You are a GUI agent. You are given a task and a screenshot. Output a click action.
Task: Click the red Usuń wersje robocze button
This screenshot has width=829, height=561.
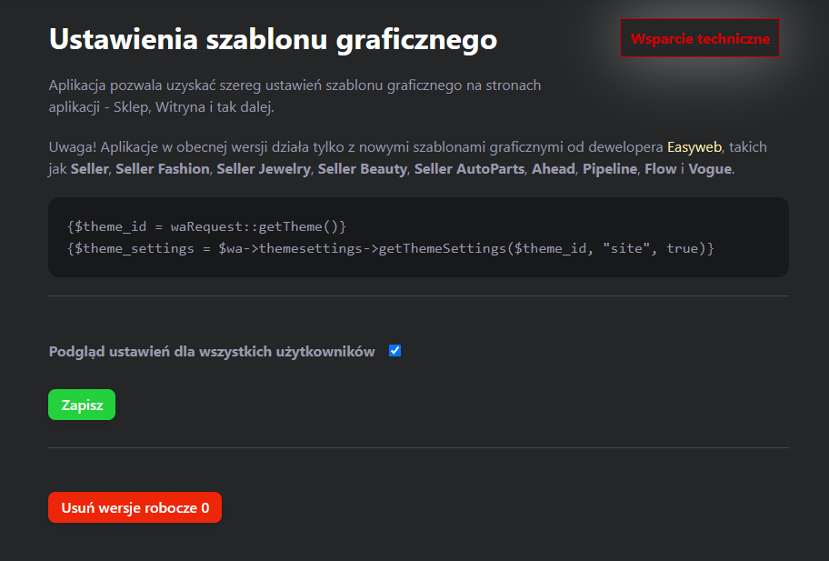(x=135, y=507)
